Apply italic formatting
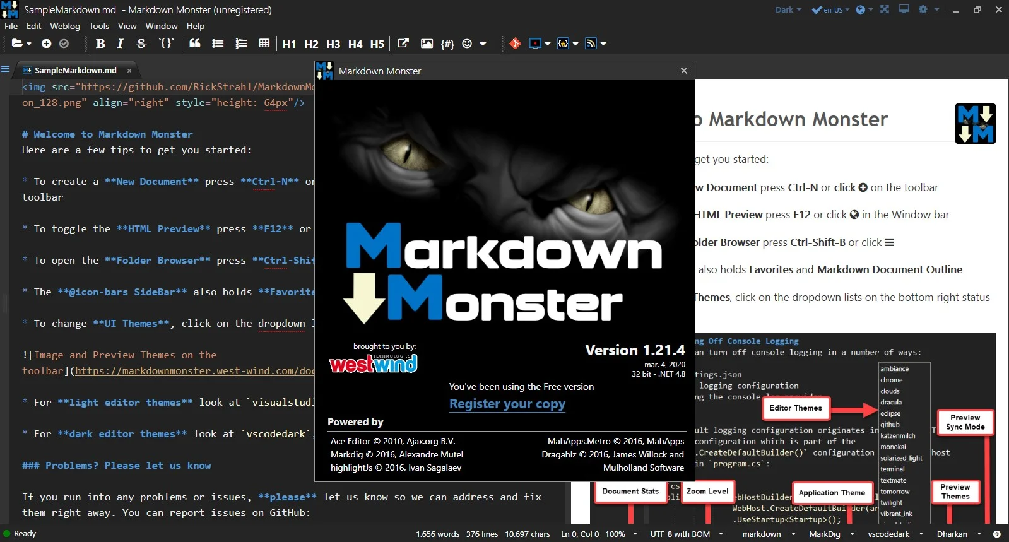This screenshot has width=1009, height=542. pos(120,44)
